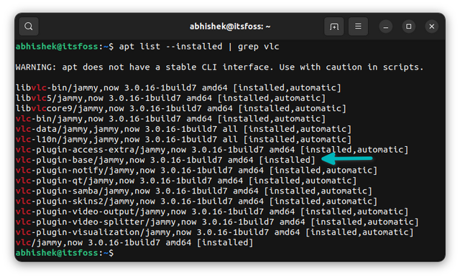
Task: Open the hamburger menu
Action: point(358,27)
